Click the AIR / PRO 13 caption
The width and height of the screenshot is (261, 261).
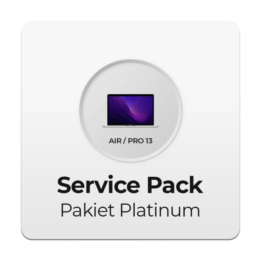[130, 141]
